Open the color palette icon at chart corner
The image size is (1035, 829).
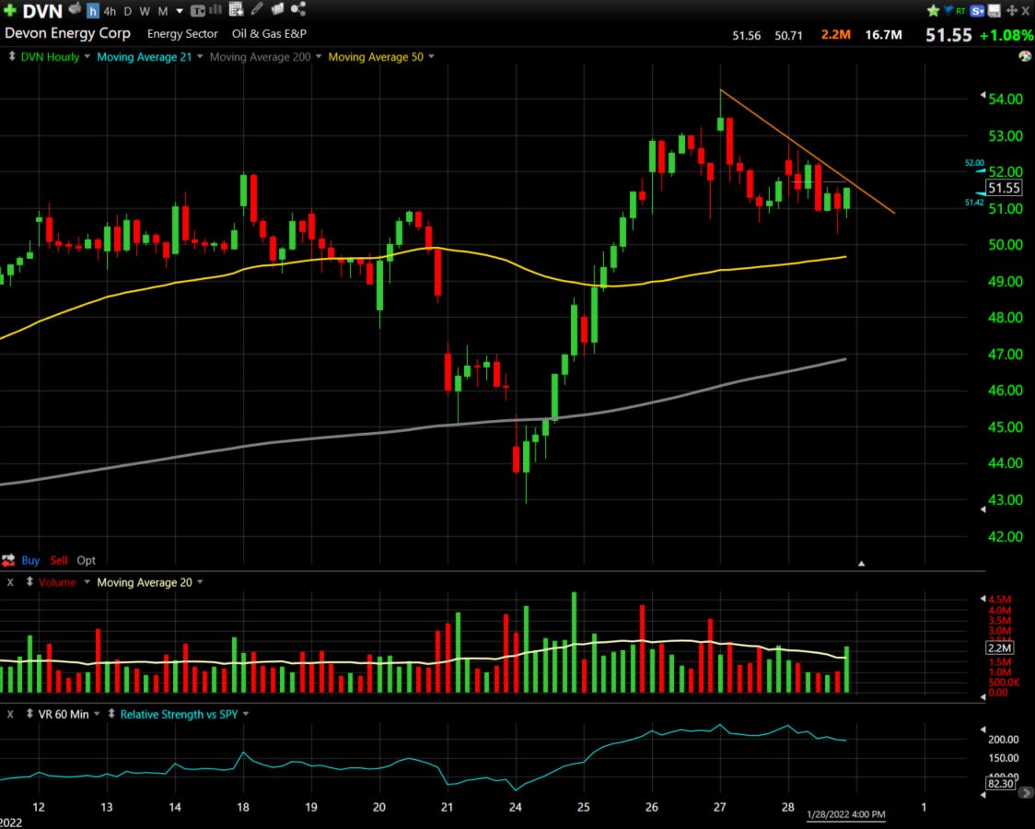(x=1025, y=56)
